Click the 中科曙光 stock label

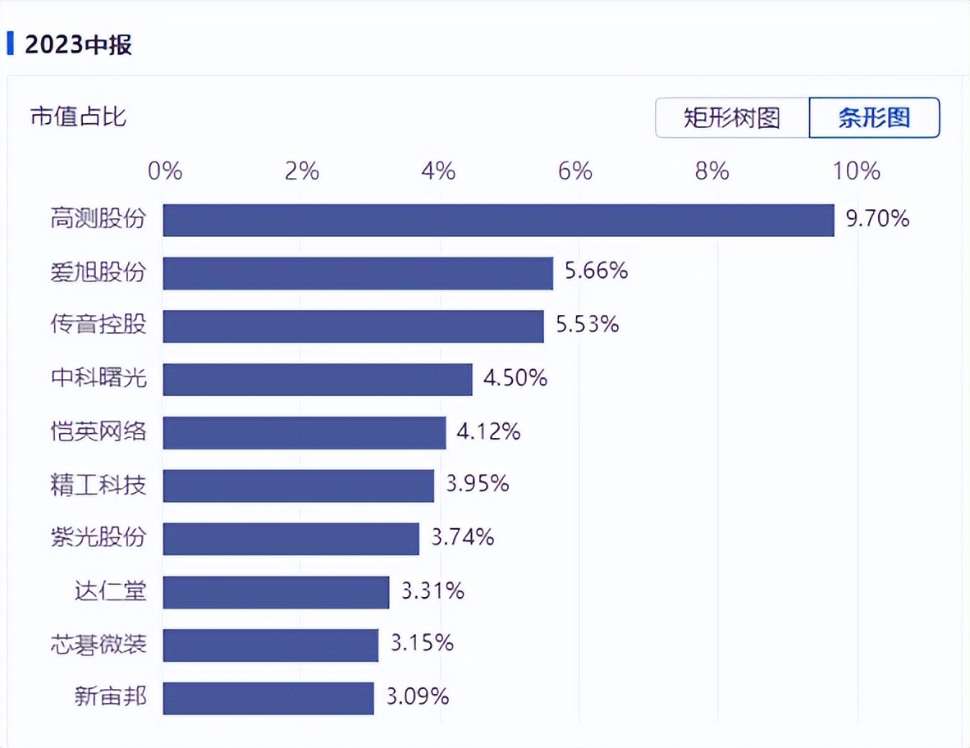[98, 379]
